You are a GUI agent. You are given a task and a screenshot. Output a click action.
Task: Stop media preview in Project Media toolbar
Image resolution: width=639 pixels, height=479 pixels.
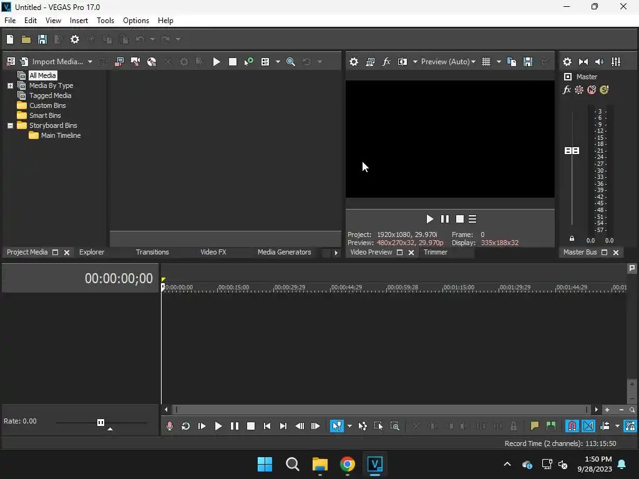(x=233, y=62)
